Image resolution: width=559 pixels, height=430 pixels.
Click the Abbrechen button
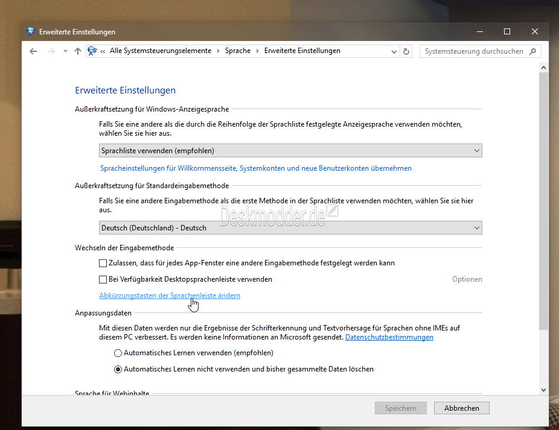(x=462, y=408)
